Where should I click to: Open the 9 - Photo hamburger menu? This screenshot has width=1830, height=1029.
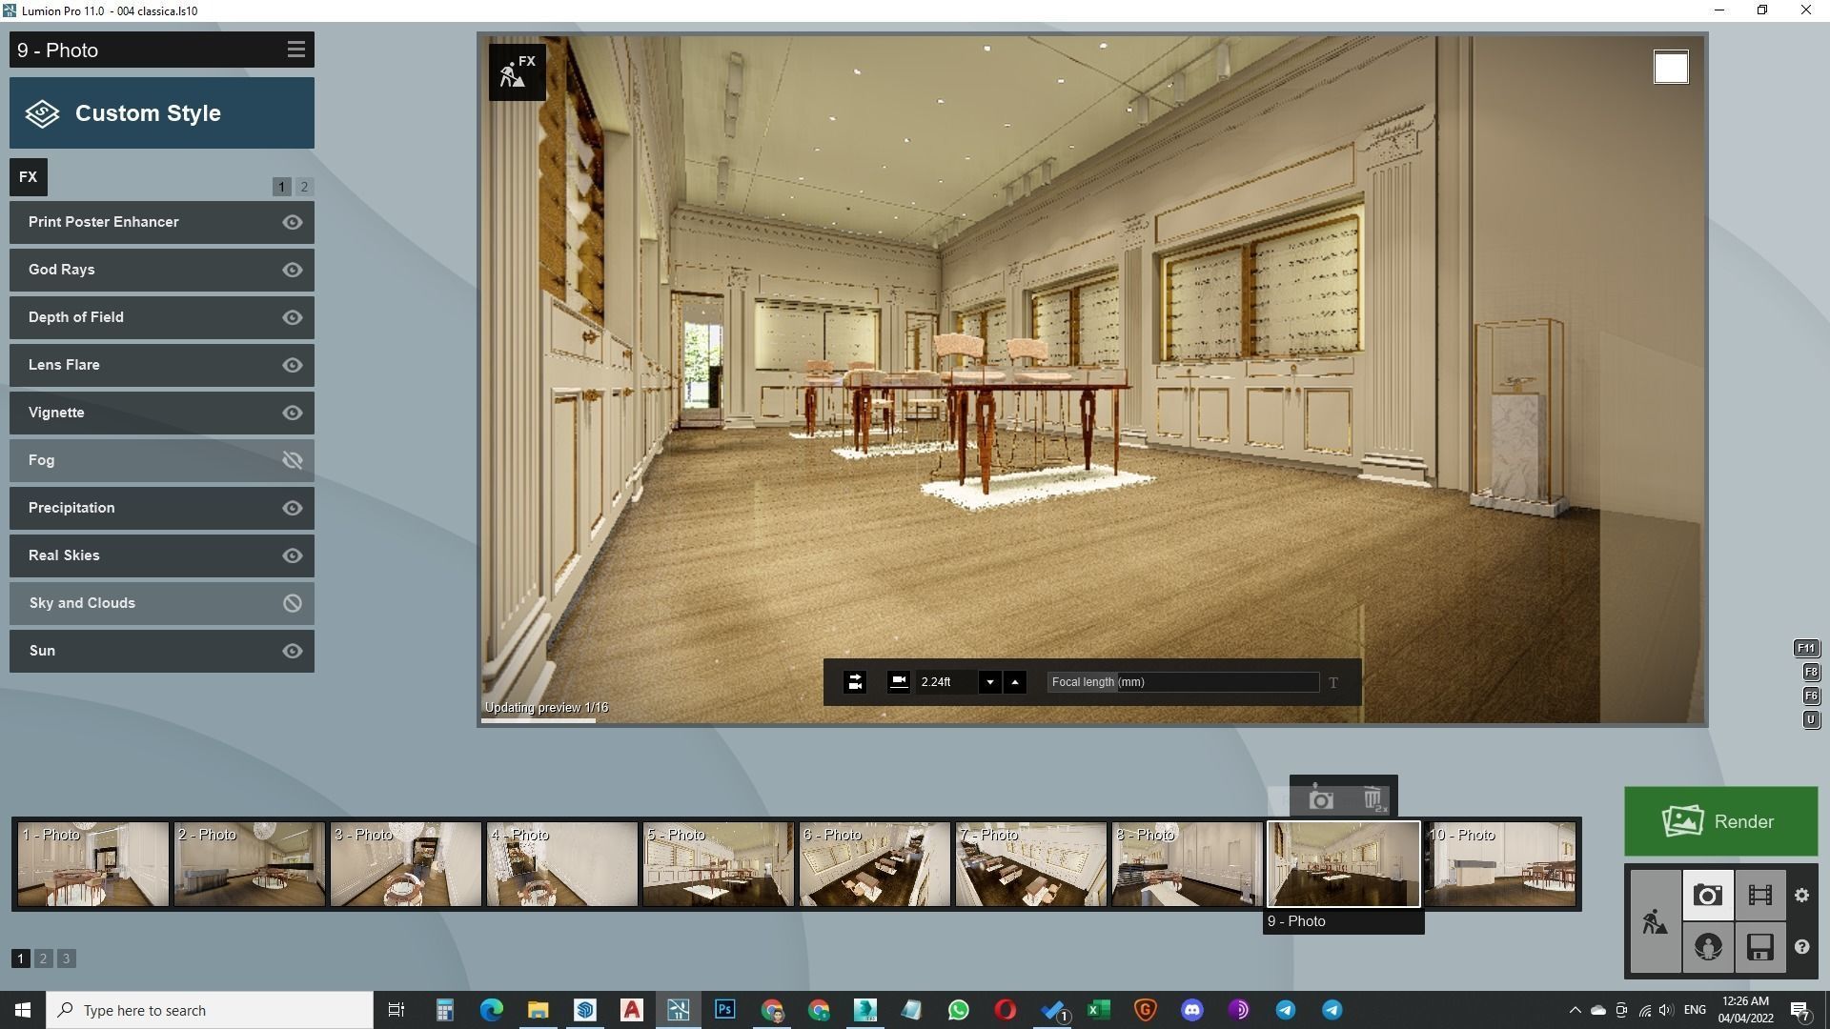pyautogui.click(x=295, y=50)
